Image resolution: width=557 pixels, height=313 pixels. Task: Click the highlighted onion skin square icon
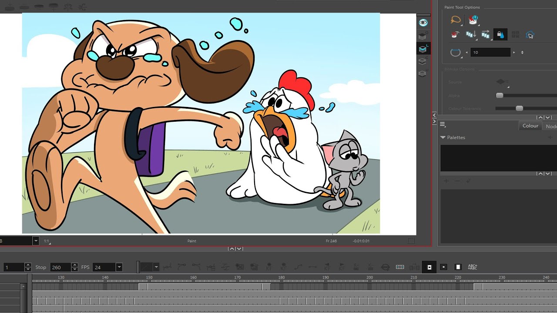click(429, 267)
